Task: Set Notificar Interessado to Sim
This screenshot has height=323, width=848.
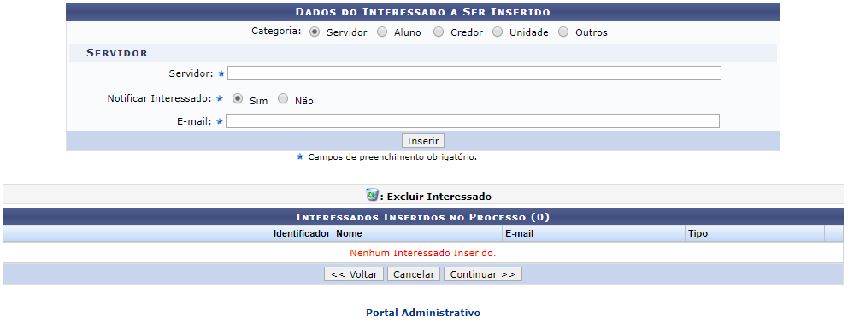Action: point(237,99)
